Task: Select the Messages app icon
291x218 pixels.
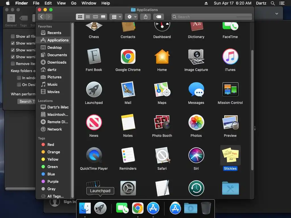Action: 196,89
